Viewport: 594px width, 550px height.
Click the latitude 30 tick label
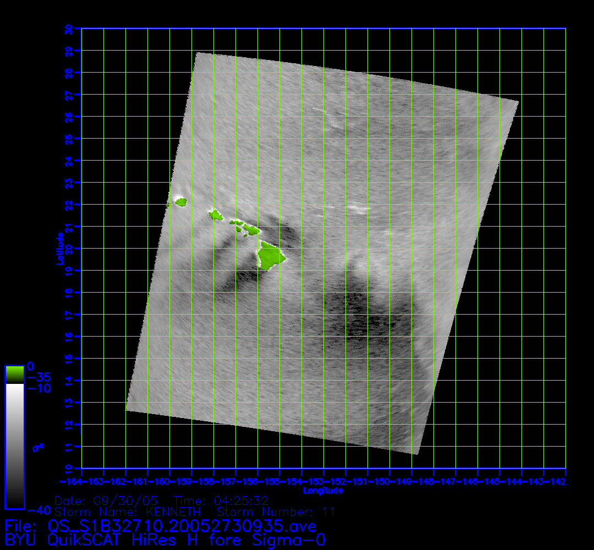tap(69, 30)
